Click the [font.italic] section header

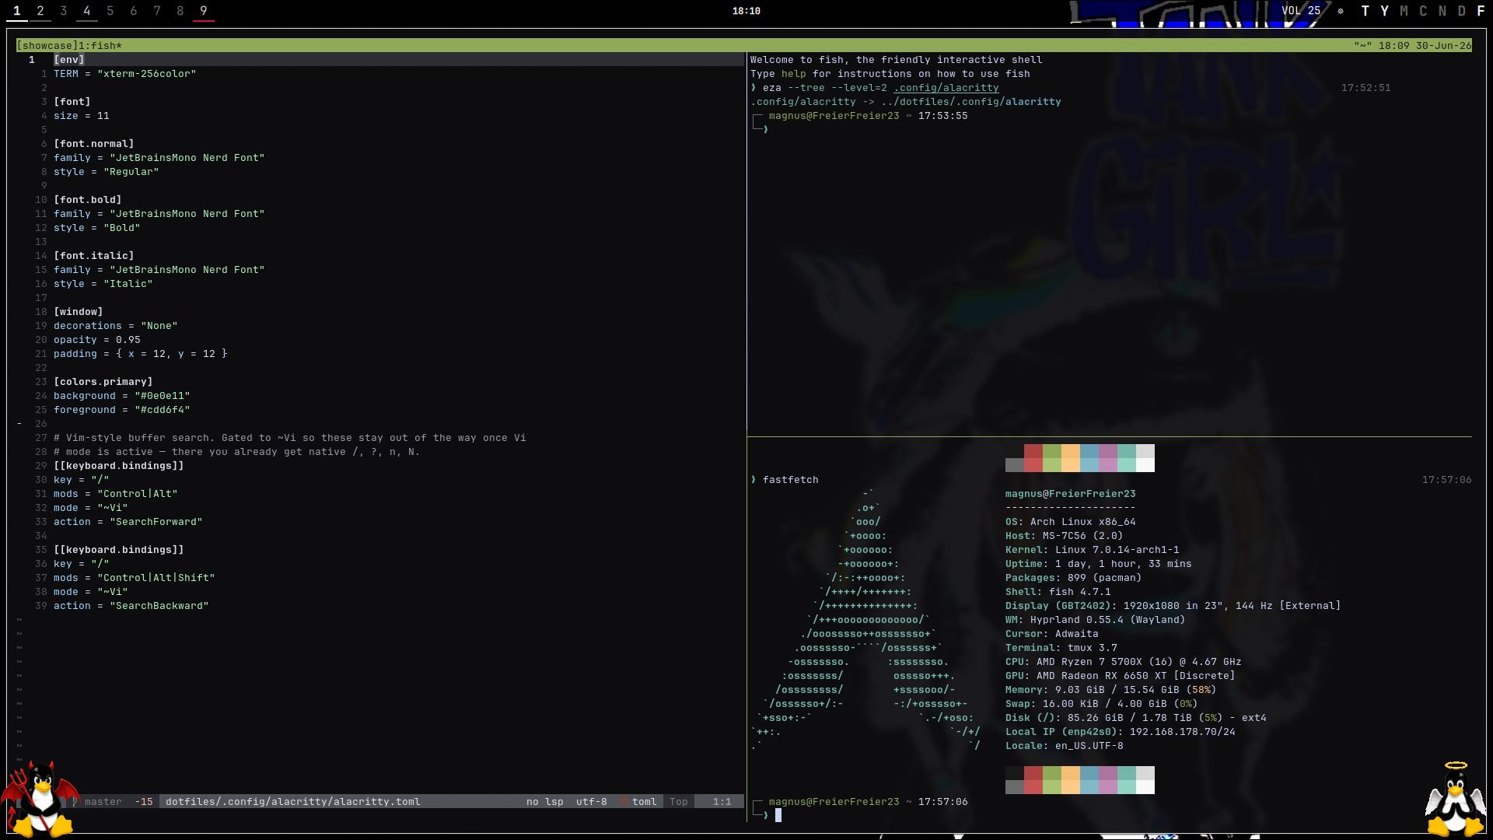coord(94,256)
